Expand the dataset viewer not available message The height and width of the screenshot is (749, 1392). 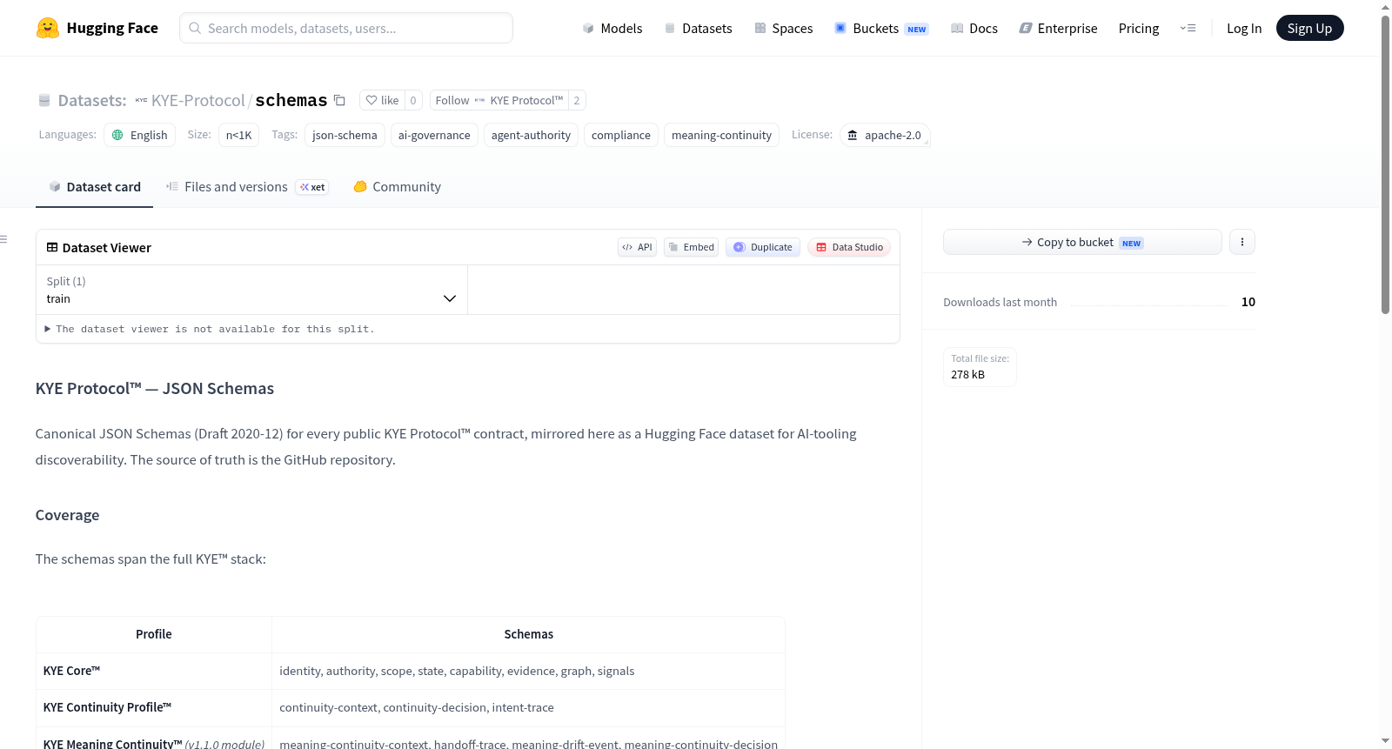tap(210, 329)
